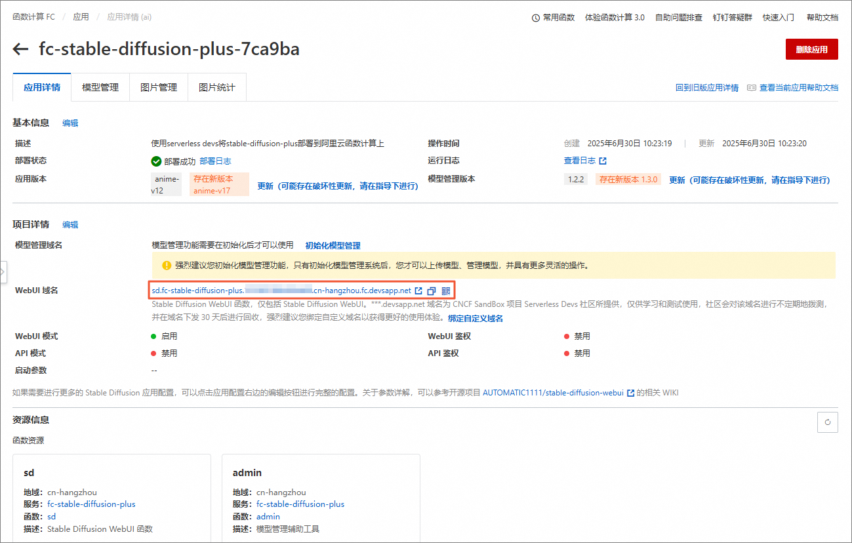The image size is (852, 543).
Task: Show QR code for WebUI domain
Action: [445, 291]
